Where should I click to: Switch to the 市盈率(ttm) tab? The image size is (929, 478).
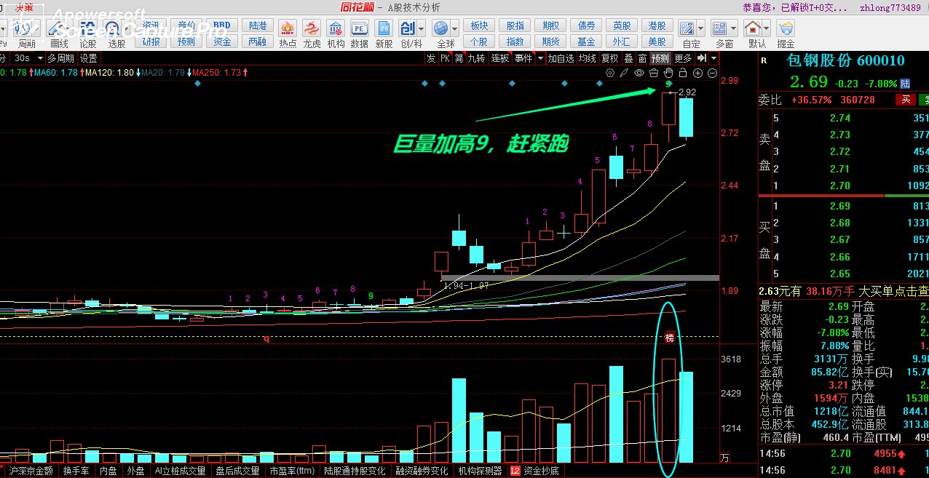[x=292, y=471]
